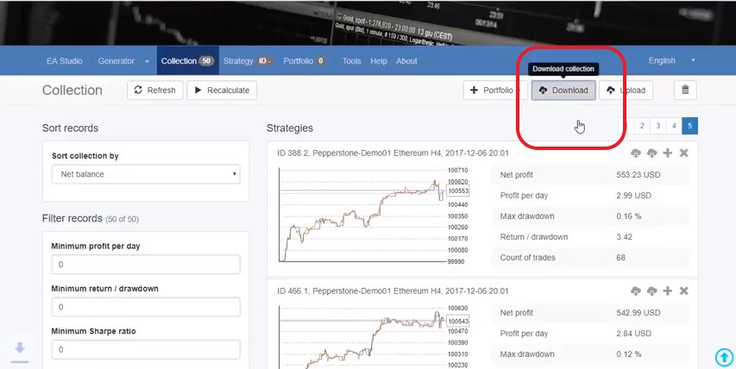This screenshot has width=736, height=369.
Task: Open the Generator menu item
Action: click(116, 61)
